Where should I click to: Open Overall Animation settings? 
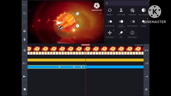(x=121, y=23)
